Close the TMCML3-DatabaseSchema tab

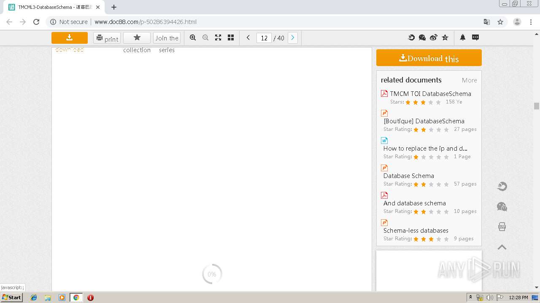coord(98,7)
